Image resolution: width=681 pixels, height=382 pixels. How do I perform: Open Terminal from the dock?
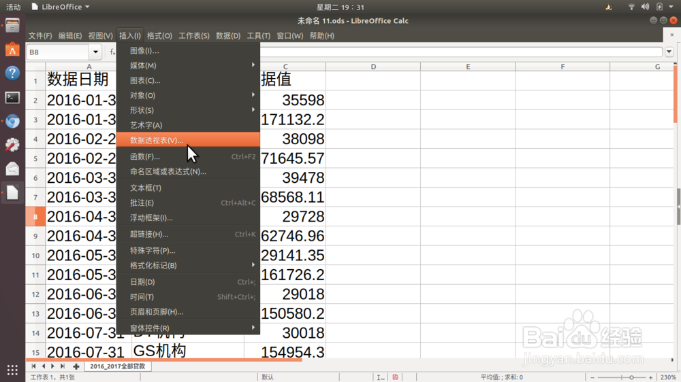(x=12, y=98)
